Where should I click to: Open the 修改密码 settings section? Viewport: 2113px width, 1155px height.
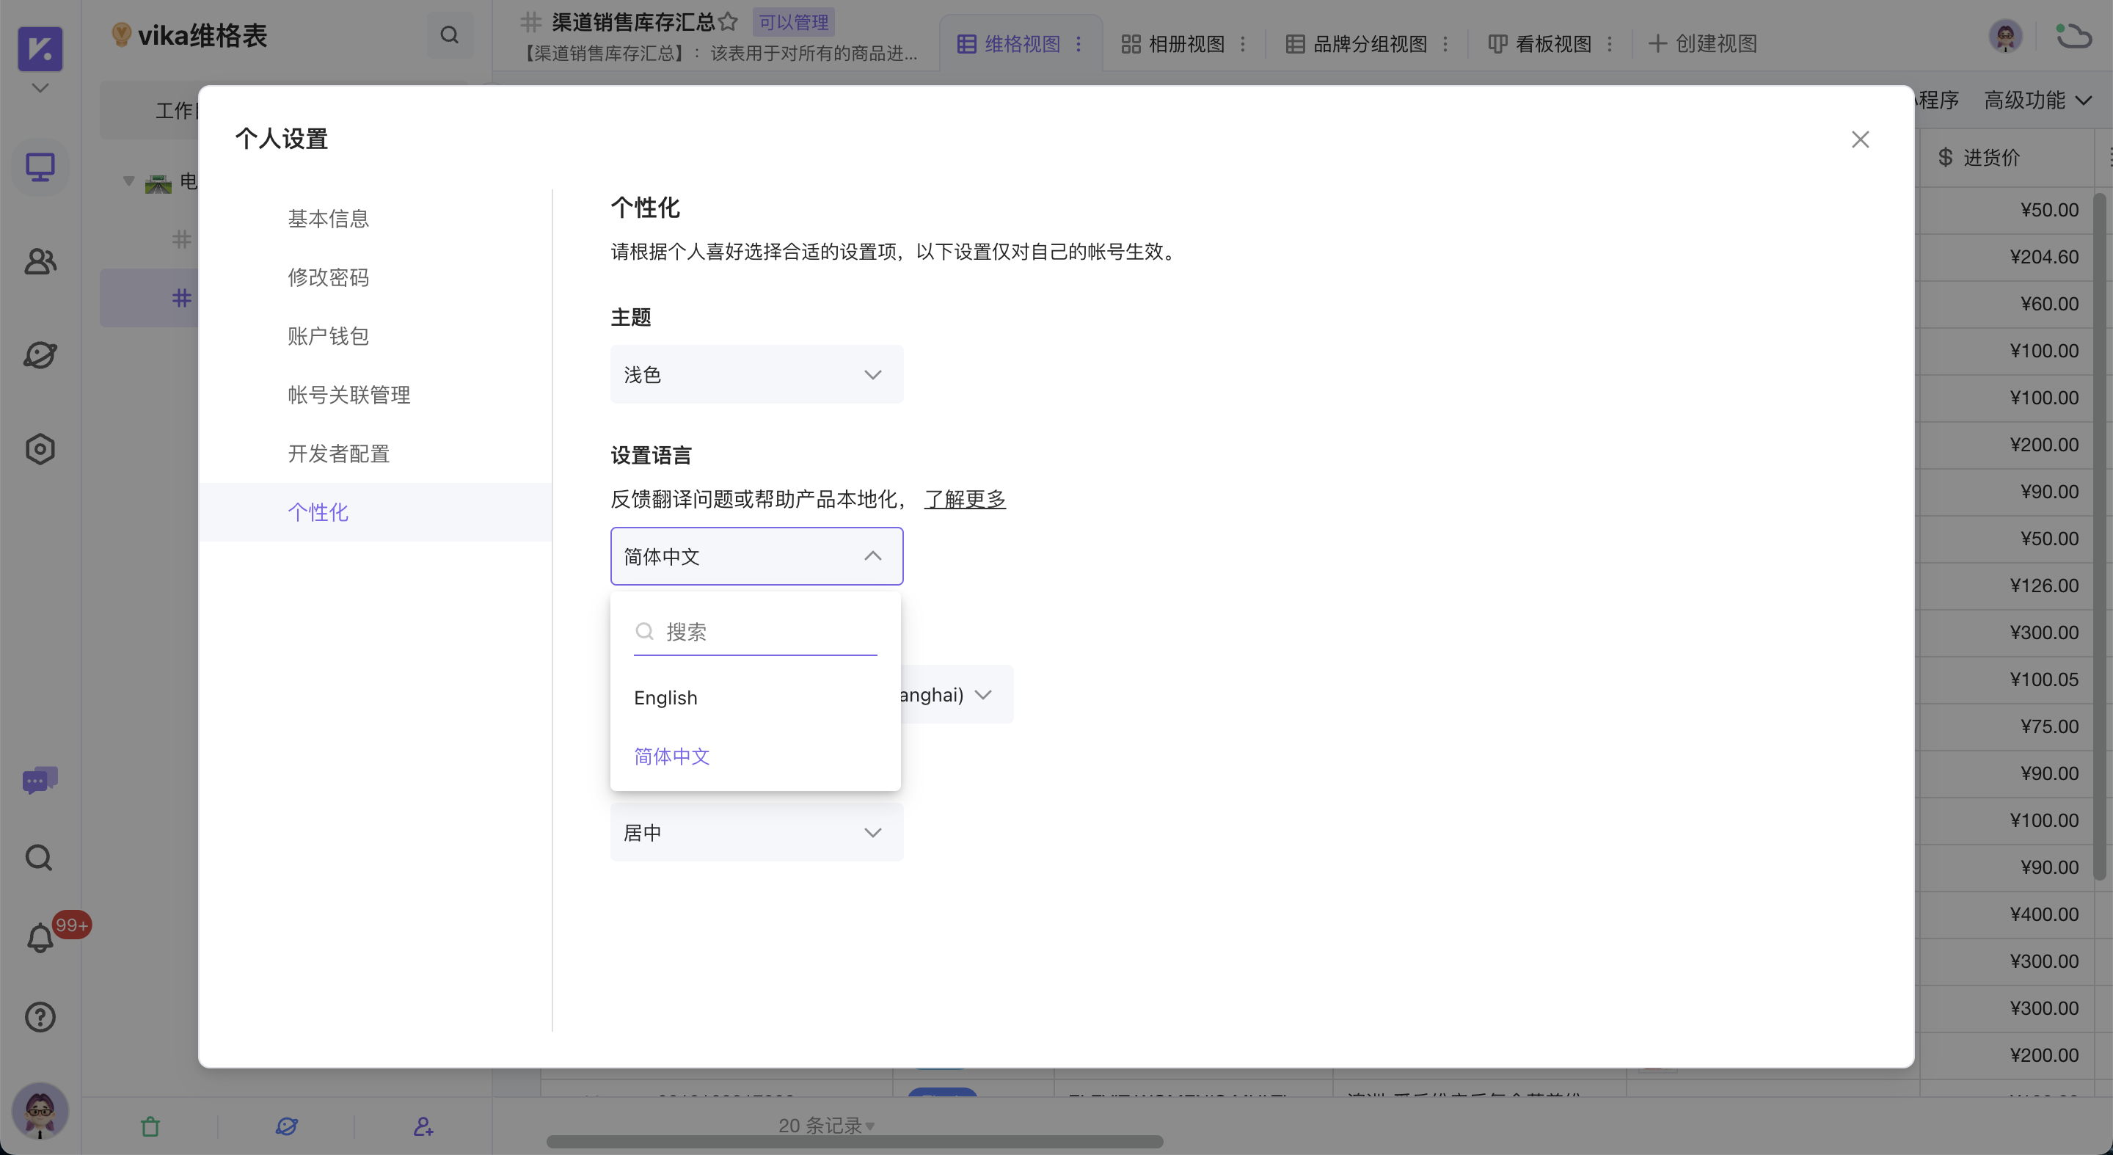pos(328,277)
